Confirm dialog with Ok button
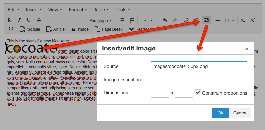 click(220, 113)
